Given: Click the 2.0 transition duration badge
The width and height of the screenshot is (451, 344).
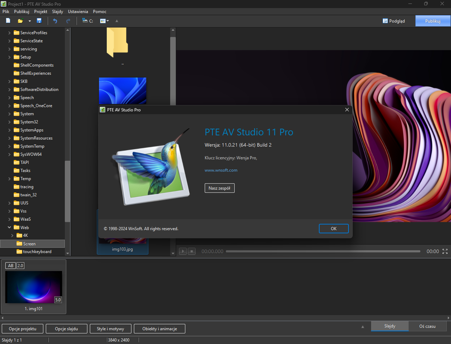Looking at the screenshot, I should [x=20, y=266].
